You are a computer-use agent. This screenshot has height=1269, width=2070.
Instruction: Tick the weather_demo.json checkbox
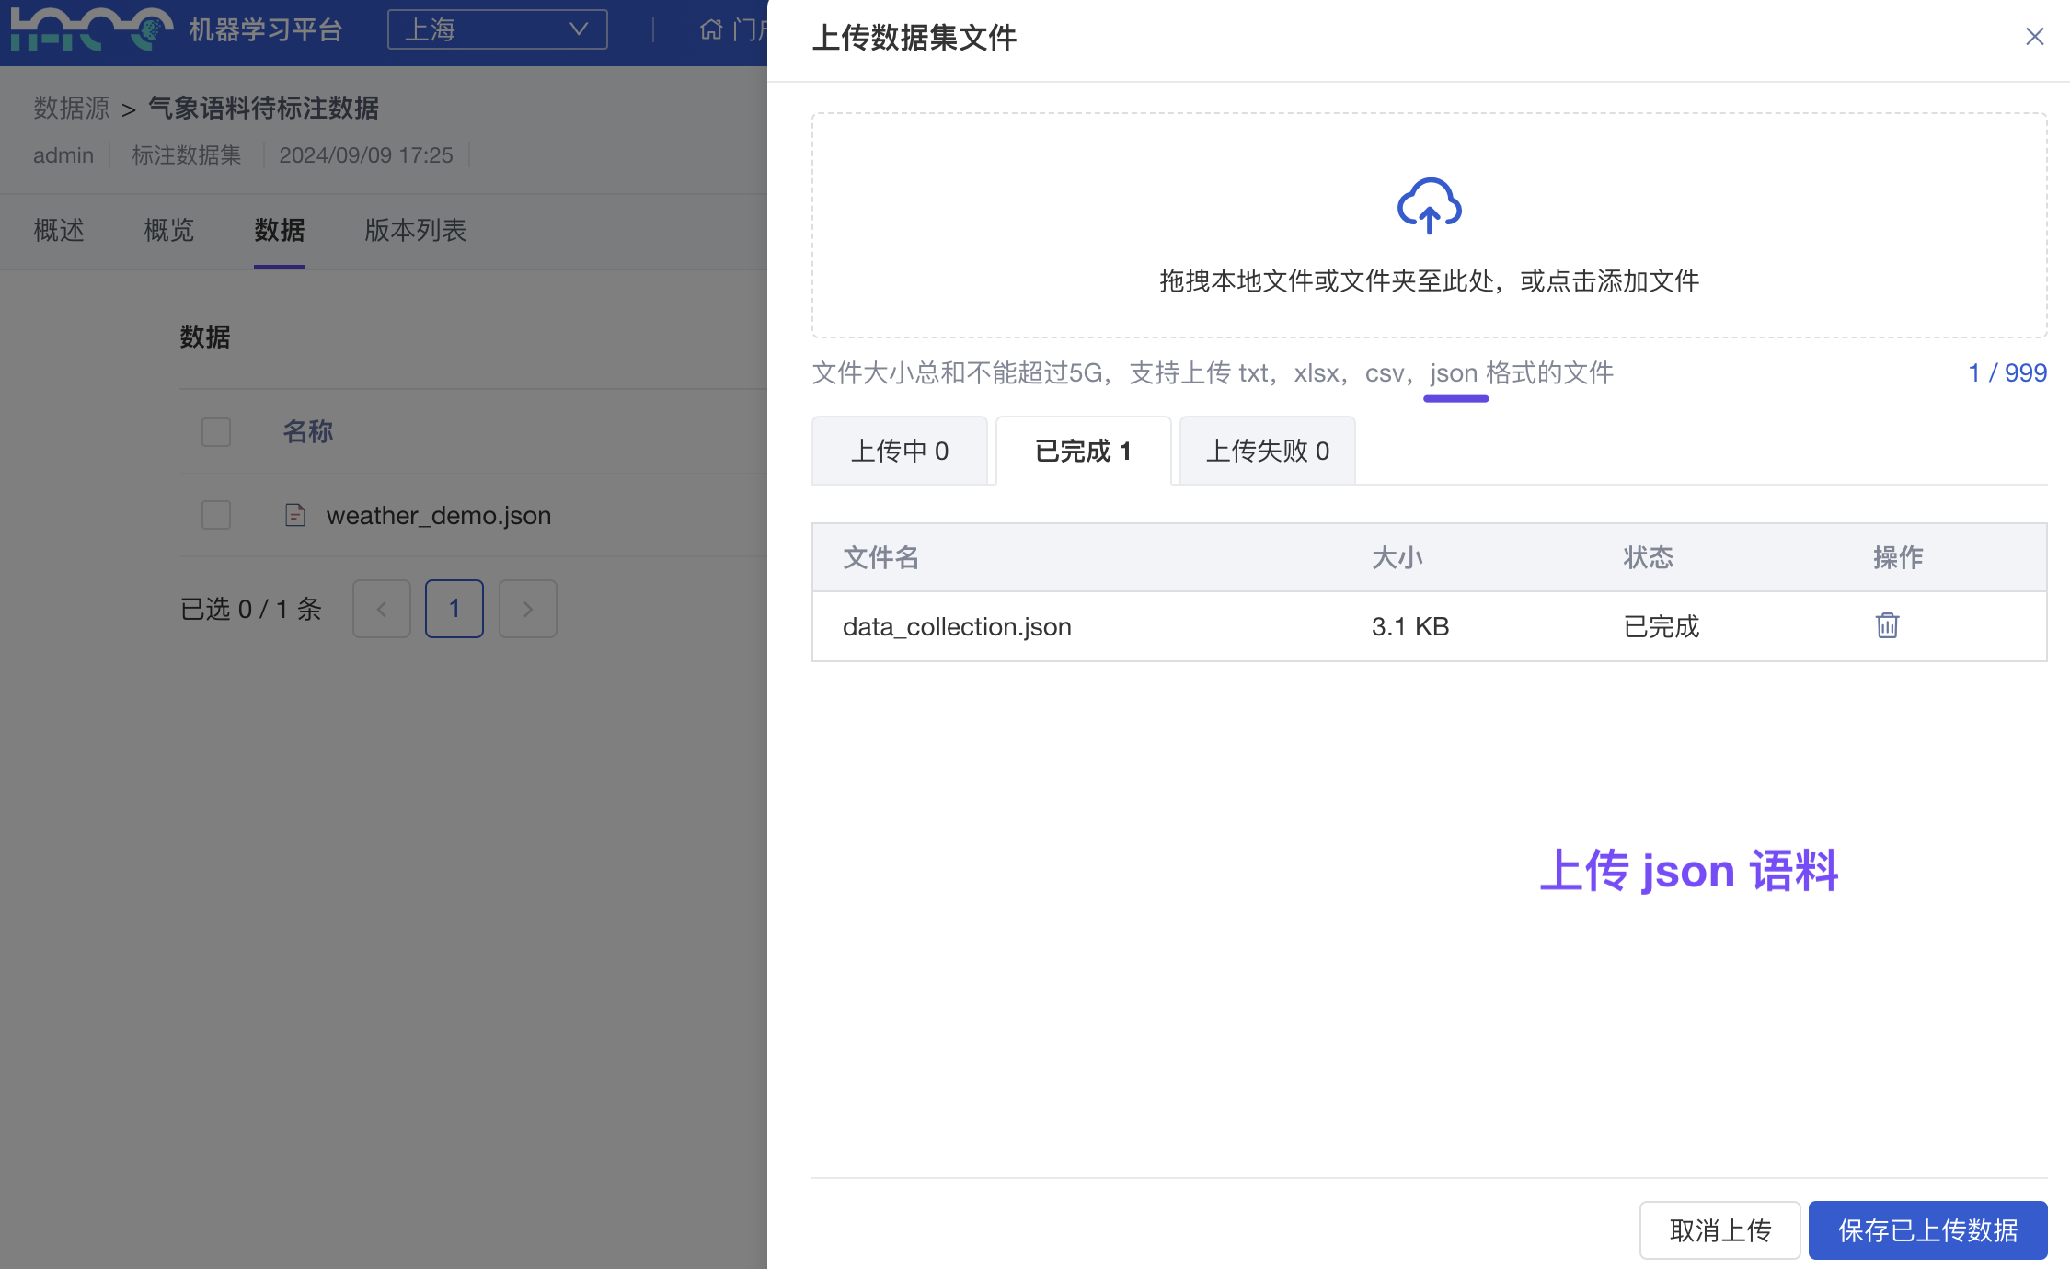(x=216, y=515)
